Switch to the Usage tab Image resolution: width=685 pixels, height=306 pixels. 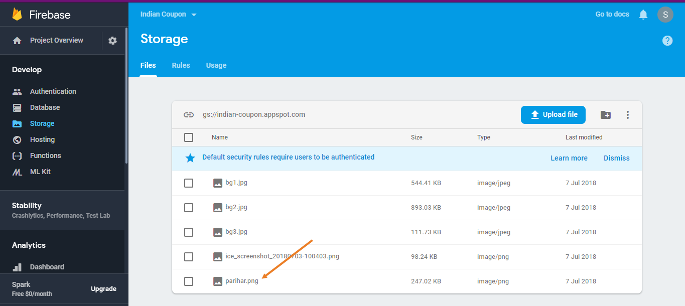pyautogui.click(x=216, y=65)
